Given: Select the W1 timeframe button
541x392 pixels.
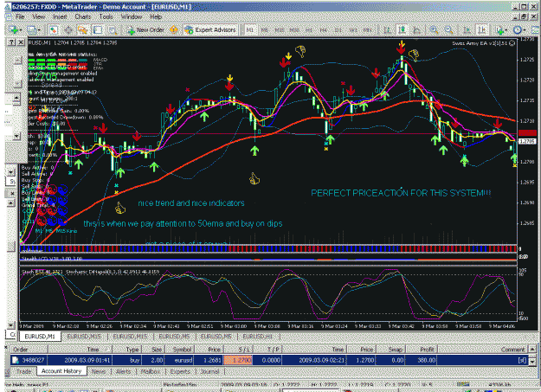Looking at the screenshot, I should pyautogui.click(x=353, y=30).
